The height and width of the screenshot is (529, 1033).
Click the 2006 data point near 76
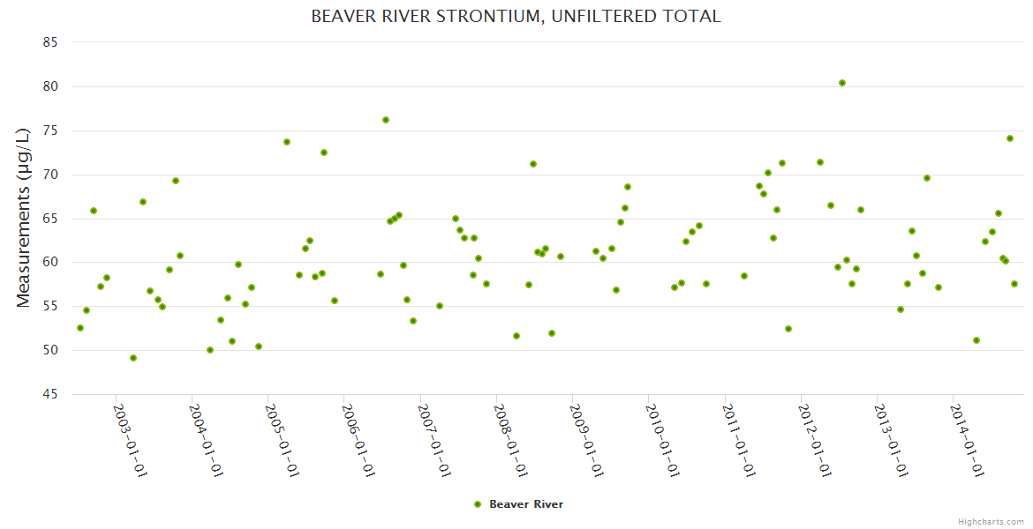point(386,120)
